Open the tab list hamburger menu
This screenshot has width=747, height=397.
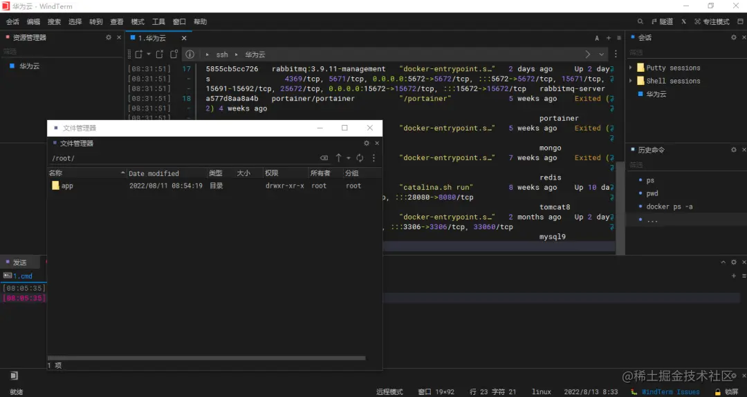click(x=619, y=38)
